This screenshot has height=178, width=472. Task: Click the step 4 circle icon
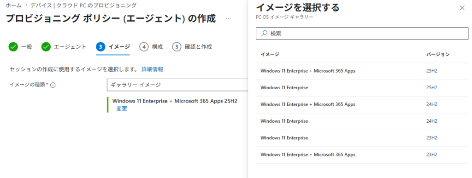[x=144, y=47]
